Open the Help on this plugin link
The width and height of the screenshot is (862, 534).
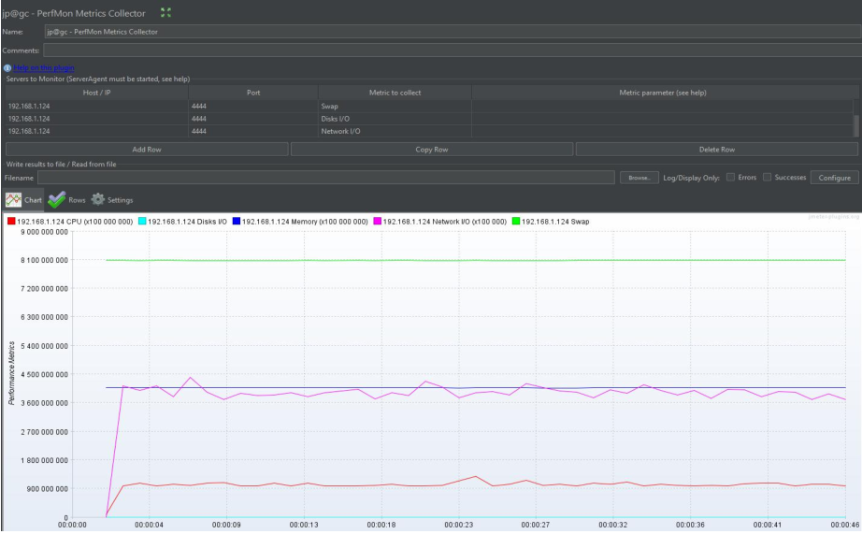point(44,67)
